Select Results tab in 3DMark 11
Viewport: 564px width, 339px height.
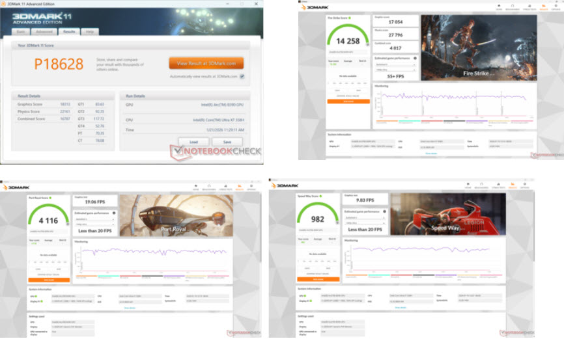[69, 32]
